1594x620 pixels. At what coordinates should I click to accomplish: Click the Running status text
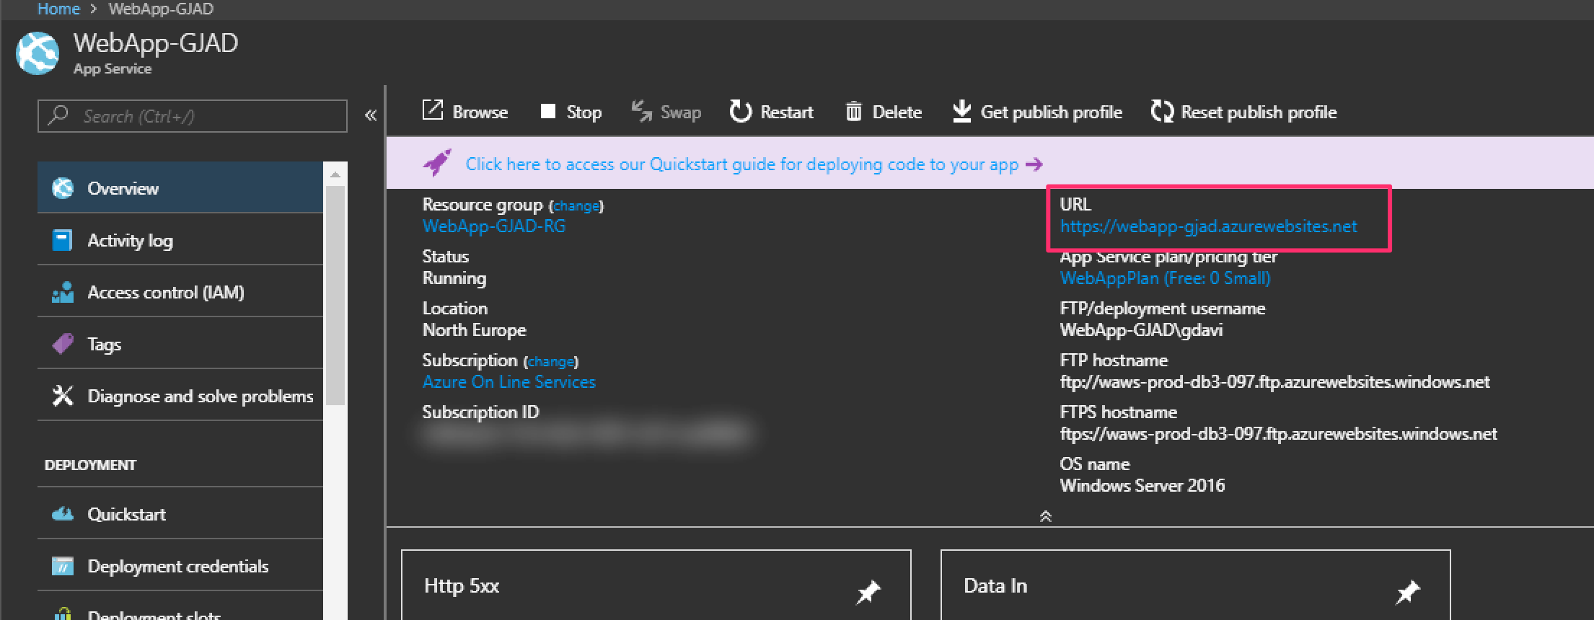click(x=454, y=278)
